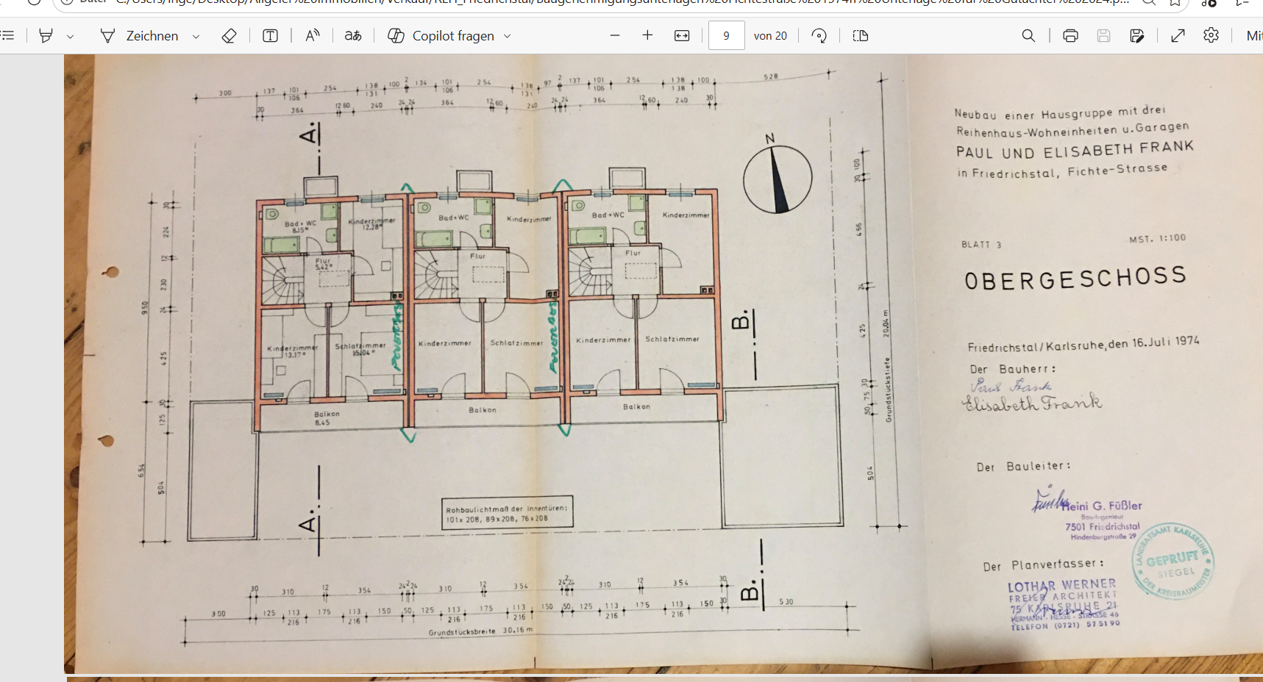
Task: Toggle the add text box tool
Action: (x=270, y=35)
